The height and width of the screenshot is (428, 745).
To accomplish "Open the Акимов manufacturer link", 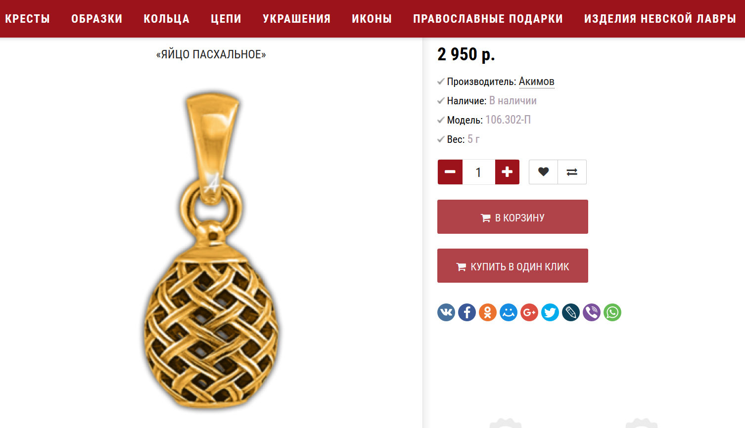I will click(536, 82).
